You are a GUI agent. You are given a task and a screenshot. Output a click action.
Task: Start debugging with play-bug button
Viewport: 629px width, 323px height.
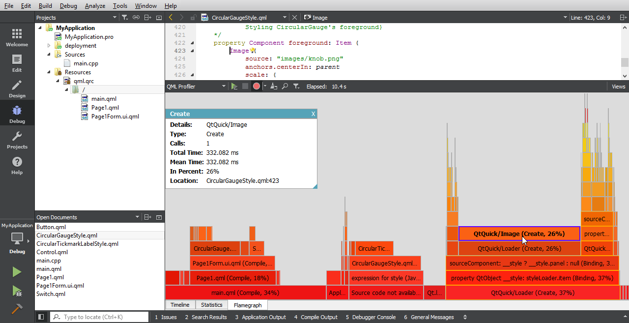pyautogui.click(x=17, y=291)
